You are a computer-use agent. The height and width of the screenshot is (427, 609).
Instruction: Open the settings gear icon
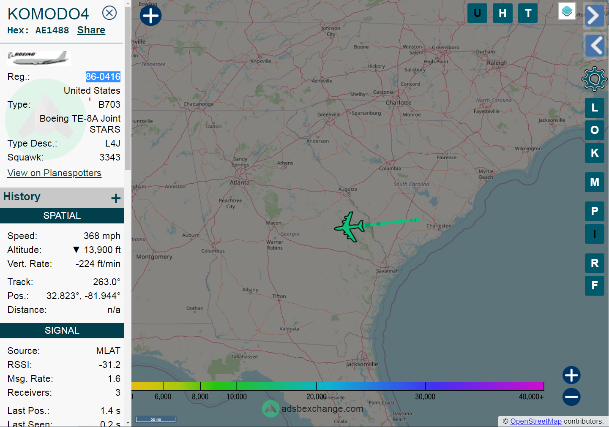(594, 79)
